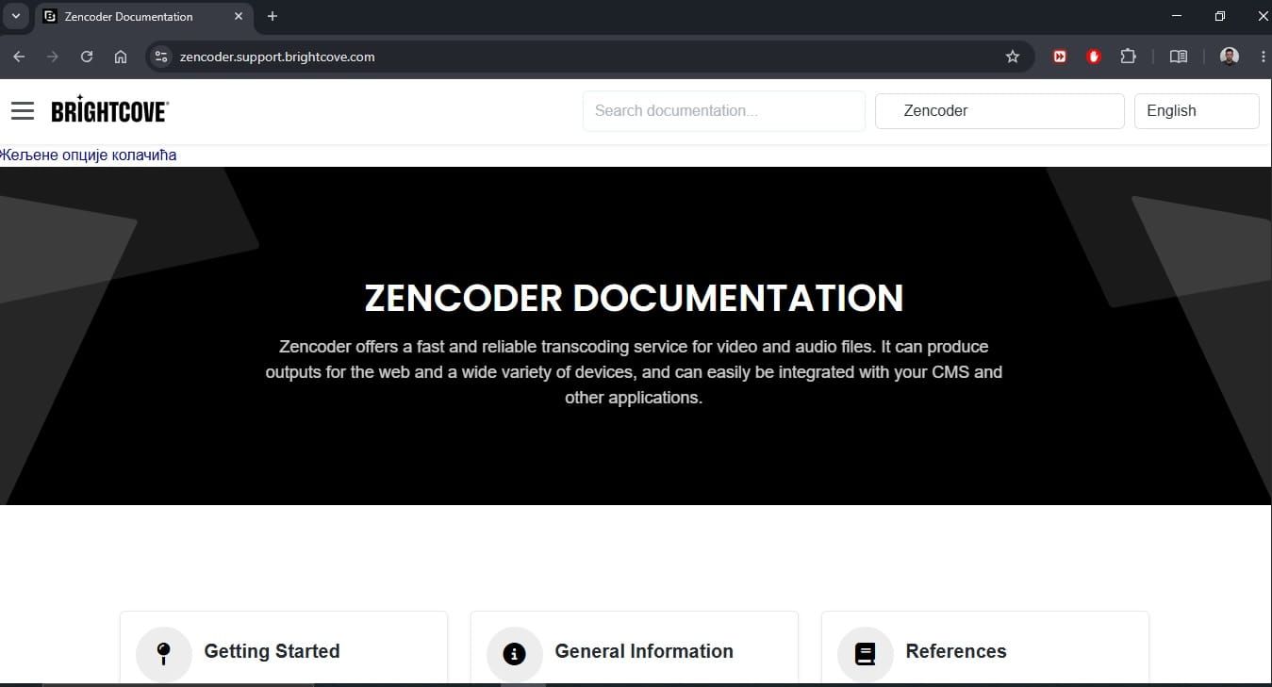Click the References book icon
The width and height of the screenshot is (1272, 687).
click(x=866, y=654)
